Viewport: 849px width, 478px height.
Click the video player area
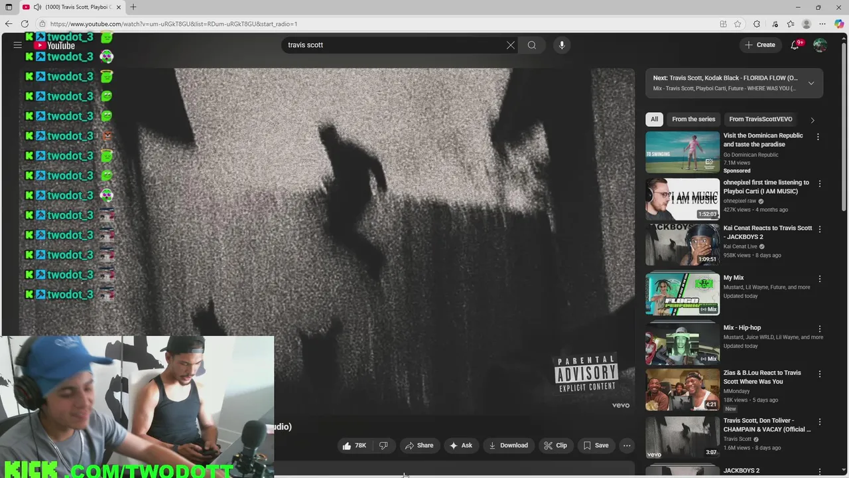click(x=326, y=240)
